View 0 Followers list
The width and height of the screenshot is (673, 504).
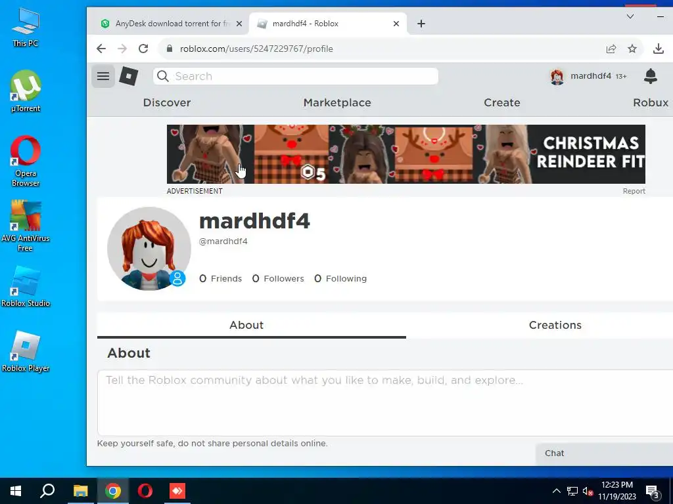(x=278, y=278)
